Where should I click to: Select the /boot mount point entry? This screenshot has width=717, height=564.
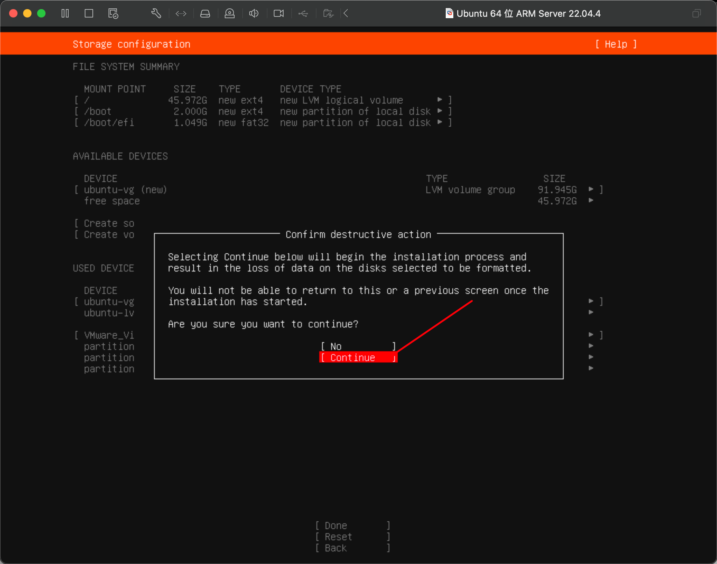pyautogui.click(x=263, y=111)
